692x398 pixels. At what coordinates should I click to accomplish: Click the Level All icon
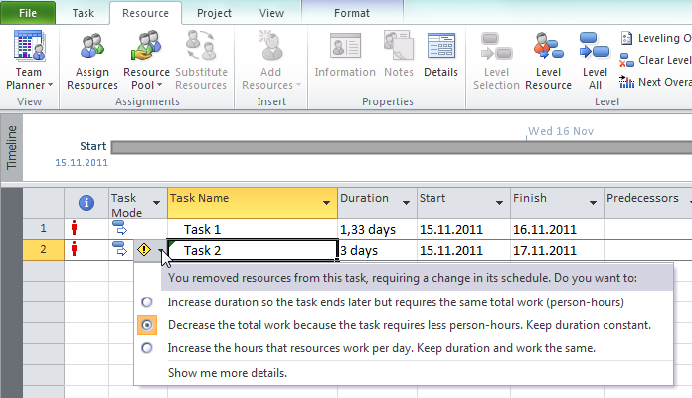(595, 59)
